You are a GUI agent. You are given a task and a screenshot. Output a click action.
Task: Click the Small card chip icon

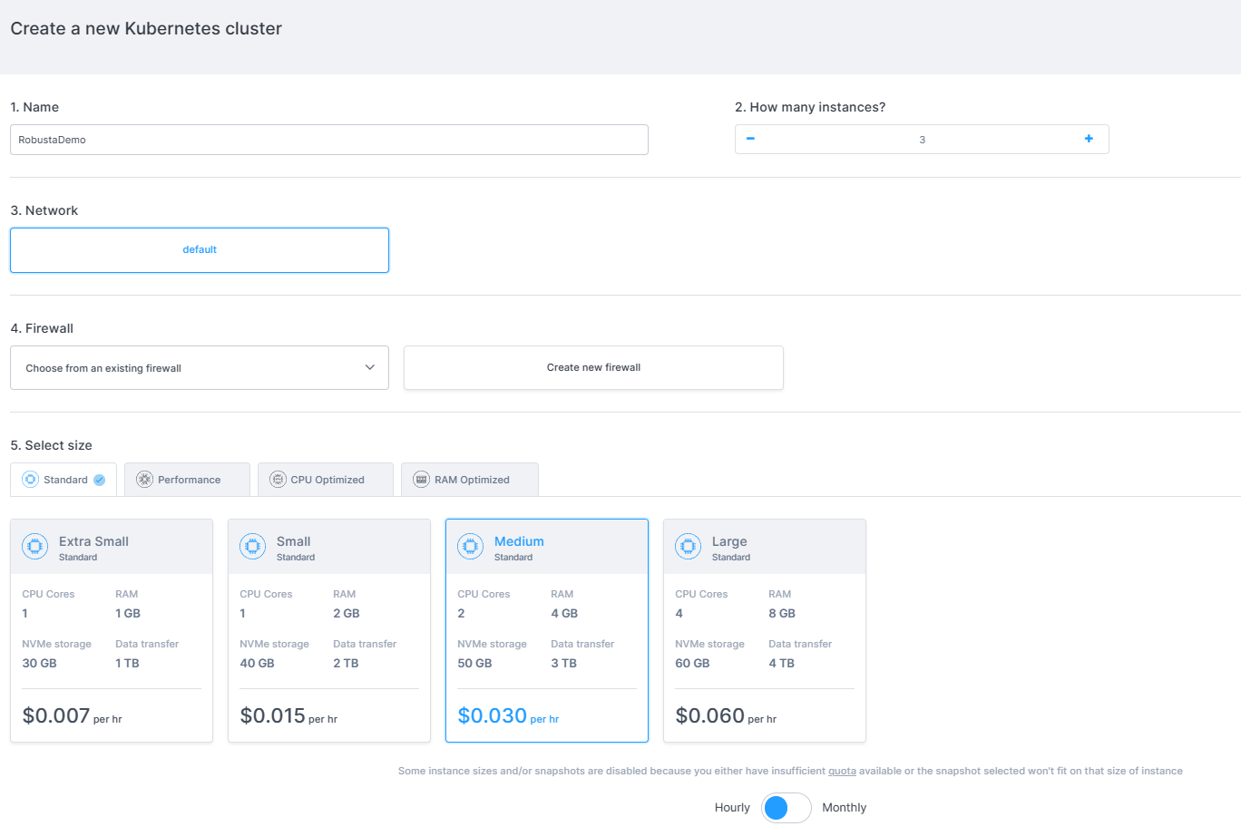click(253, 547)
